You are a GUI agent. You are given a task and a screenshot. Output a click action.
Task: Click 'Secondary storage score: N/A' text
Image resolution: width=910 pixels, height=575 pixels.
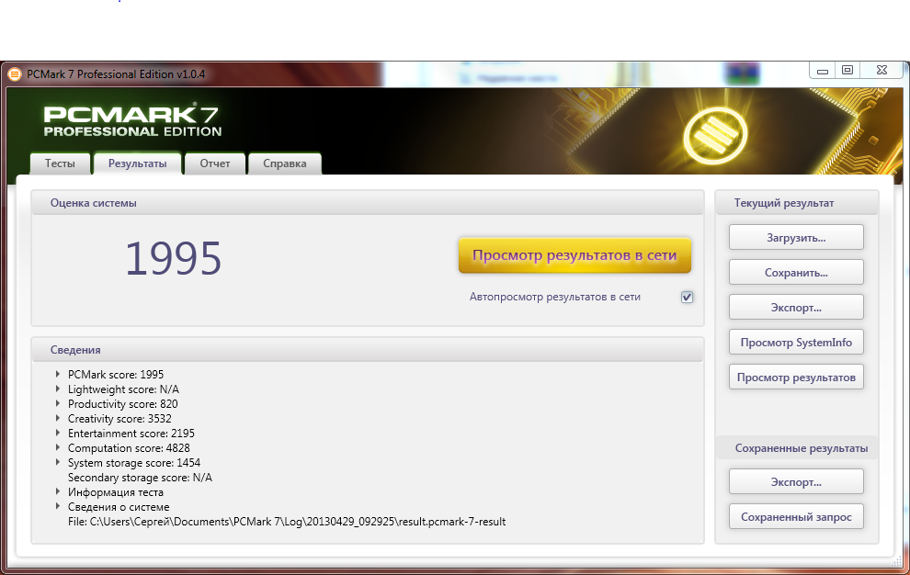(140, 478)
